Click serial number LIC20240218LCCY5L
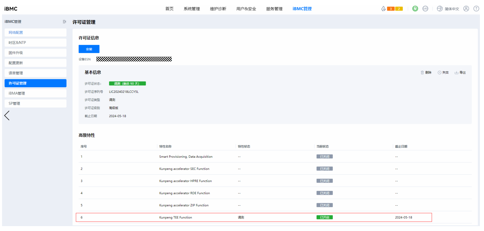484x231 pixels. pos(124,92)
